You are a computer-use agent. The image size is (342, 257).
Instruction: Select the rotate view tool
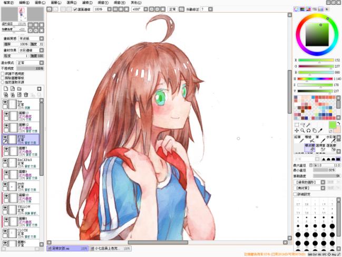[x=308, y=130]
